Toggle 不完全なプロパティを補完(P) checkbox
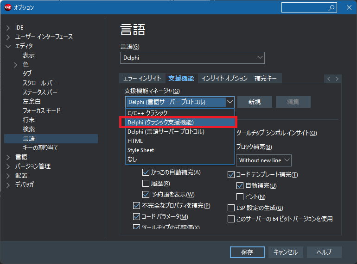 click(x=136, y=206)
